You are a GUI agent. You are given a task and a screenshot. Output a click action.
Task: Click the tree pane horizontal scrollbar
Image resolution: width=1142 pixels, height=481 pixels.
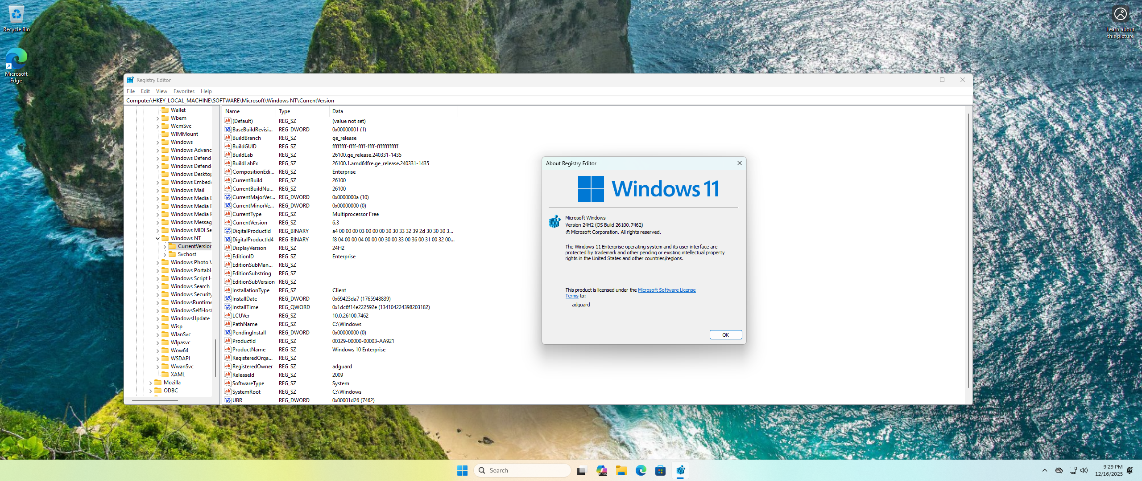click(155, 400)
